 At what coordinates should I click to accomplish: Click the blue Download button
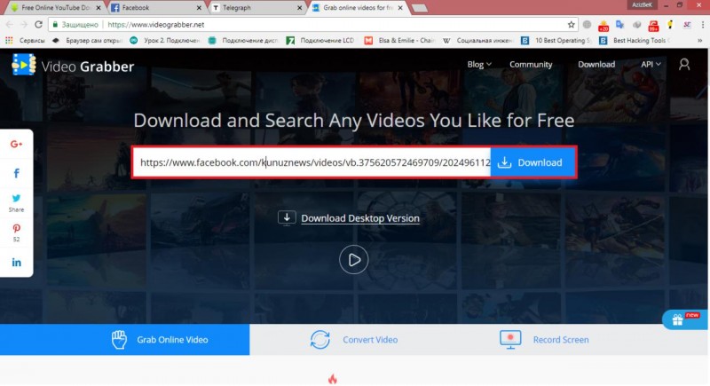[532, 162]
